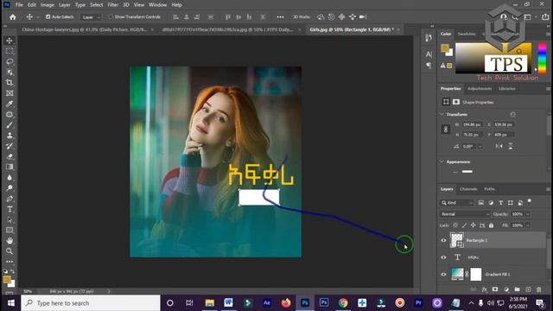Open the Opacity slider dropdown arrow

point(528,214)
